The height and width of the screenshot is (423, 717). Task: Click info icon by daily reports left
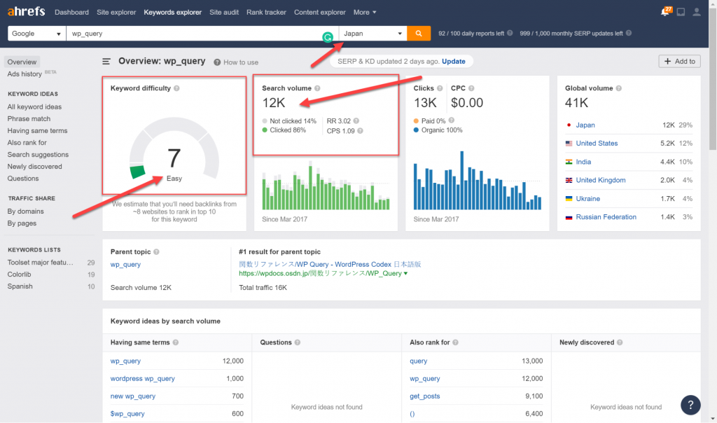point(510,33)
